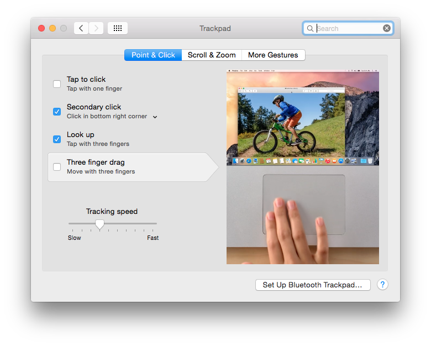Click the 'Tracking speed' label
This screenshot has height=346, width=431.
(112, 211)
